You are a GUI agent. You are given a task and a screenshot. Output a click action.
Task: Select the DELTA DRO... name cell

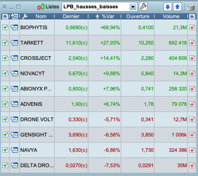coord(37,165)
